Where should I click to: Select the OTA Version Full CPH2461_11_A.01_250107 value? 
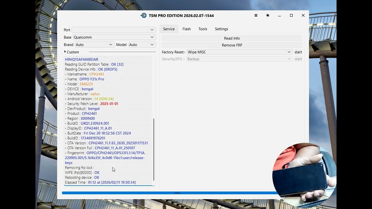(115, 148)
